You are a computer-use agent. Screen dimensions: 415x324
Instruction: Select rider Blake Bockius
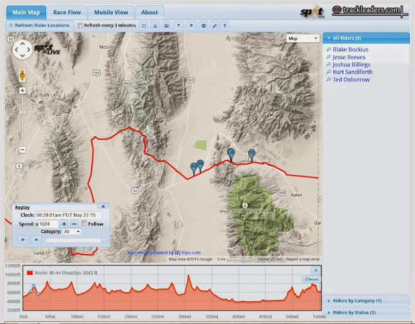350,49
